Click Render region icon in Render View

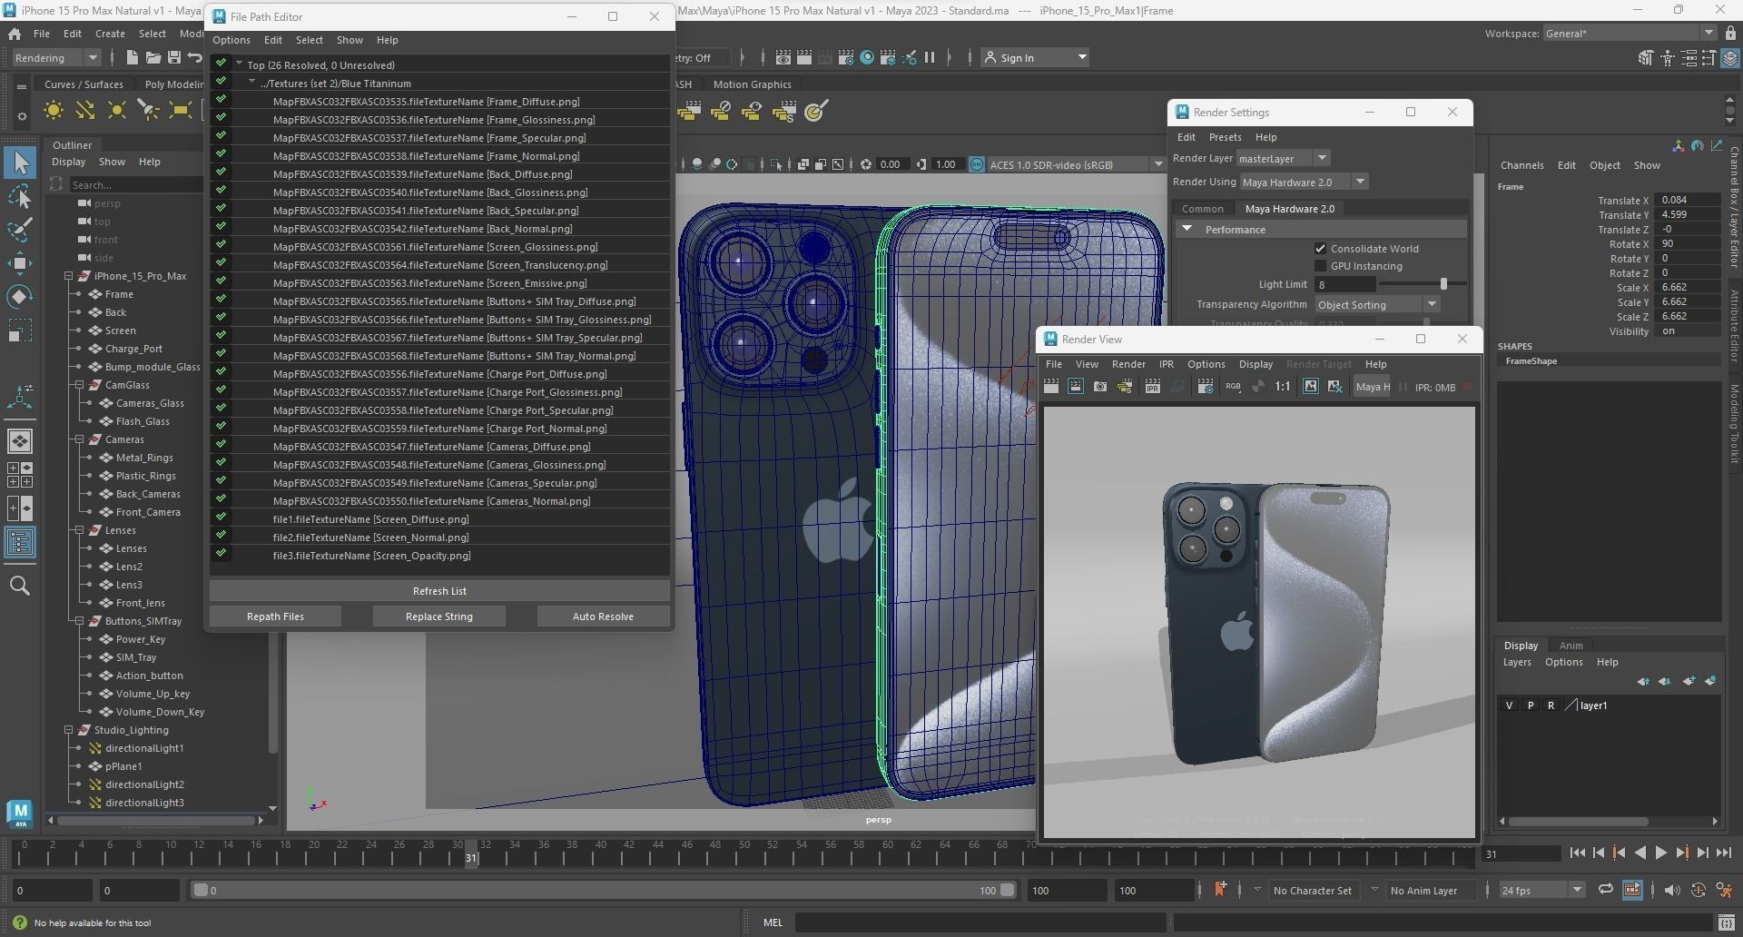pos(1076,387)
